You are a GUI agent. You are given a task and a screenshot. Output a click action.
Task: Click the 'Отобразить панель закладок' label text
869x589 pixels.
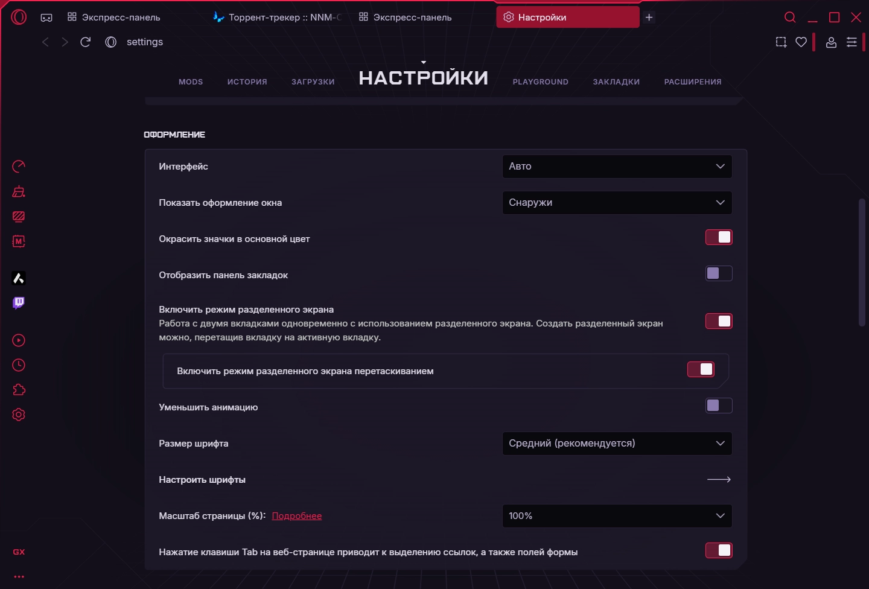(223, 275)
